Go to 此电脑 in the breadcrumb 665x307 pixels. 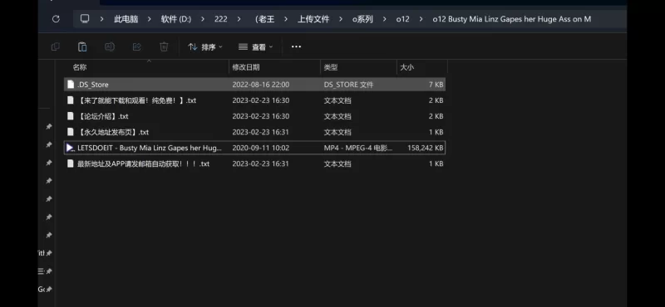[x=126, y=19]
